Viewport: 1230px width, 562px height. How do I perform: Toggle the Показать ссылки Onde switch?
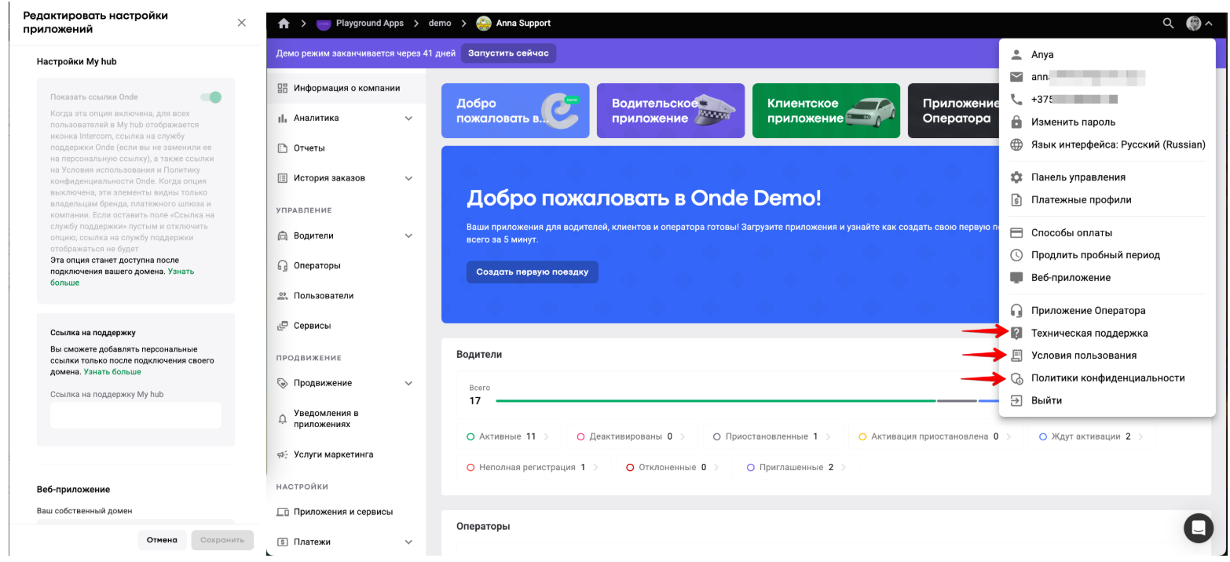coord(210,97)
